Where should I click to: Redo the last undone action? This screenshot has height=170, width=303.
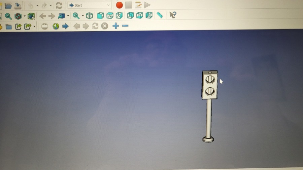pyautogui.click(x=44, y=6)
